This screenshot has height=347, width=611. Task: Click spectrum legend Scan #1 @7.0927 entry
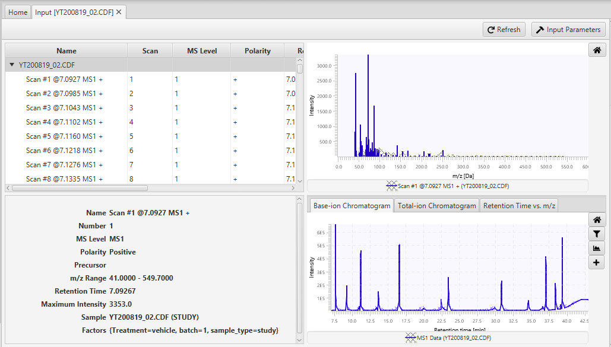click(x=447, y=186)
